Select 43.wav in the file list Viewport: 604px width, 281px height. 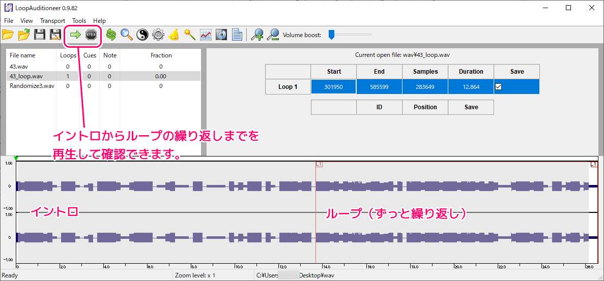[19, 67]
